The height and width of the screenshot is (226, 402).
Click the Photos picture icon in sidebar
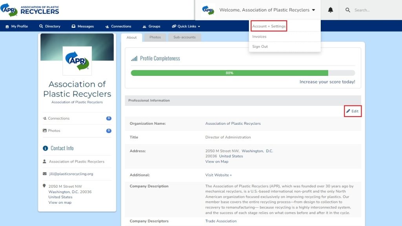point(45,131)
